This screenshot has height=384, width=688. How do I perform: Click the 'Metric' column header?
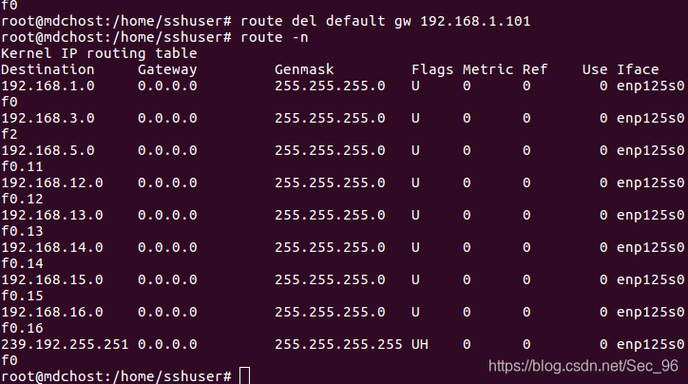tap(487, 69)
